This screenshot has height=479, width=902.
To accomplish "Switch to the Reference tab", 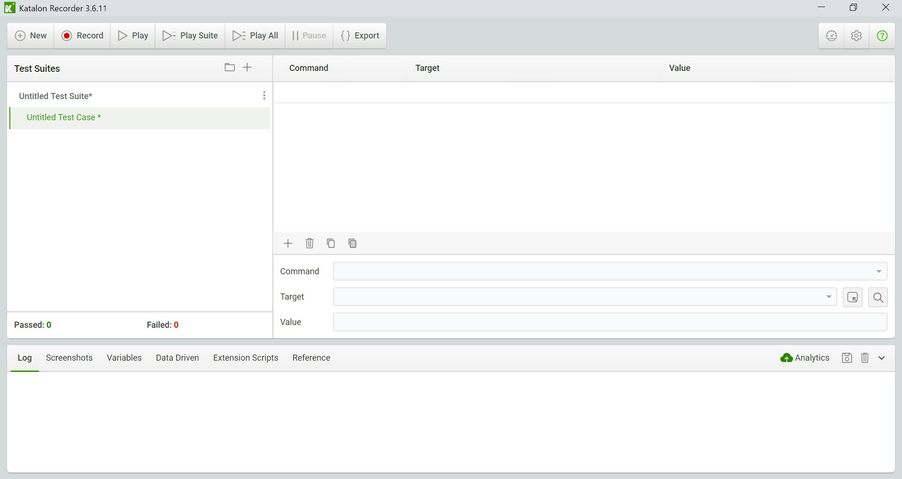I will 311,358.
